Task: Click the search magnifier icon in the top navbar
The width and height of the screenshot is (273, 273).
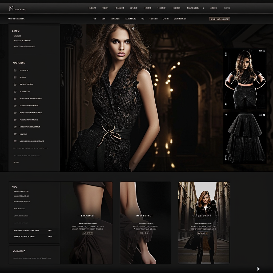Action: click(203, 8)
